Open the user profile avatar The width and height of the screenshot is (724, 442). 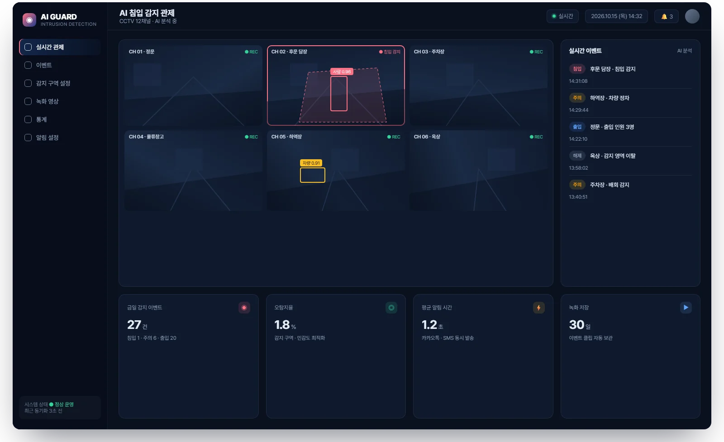[692, 16]
